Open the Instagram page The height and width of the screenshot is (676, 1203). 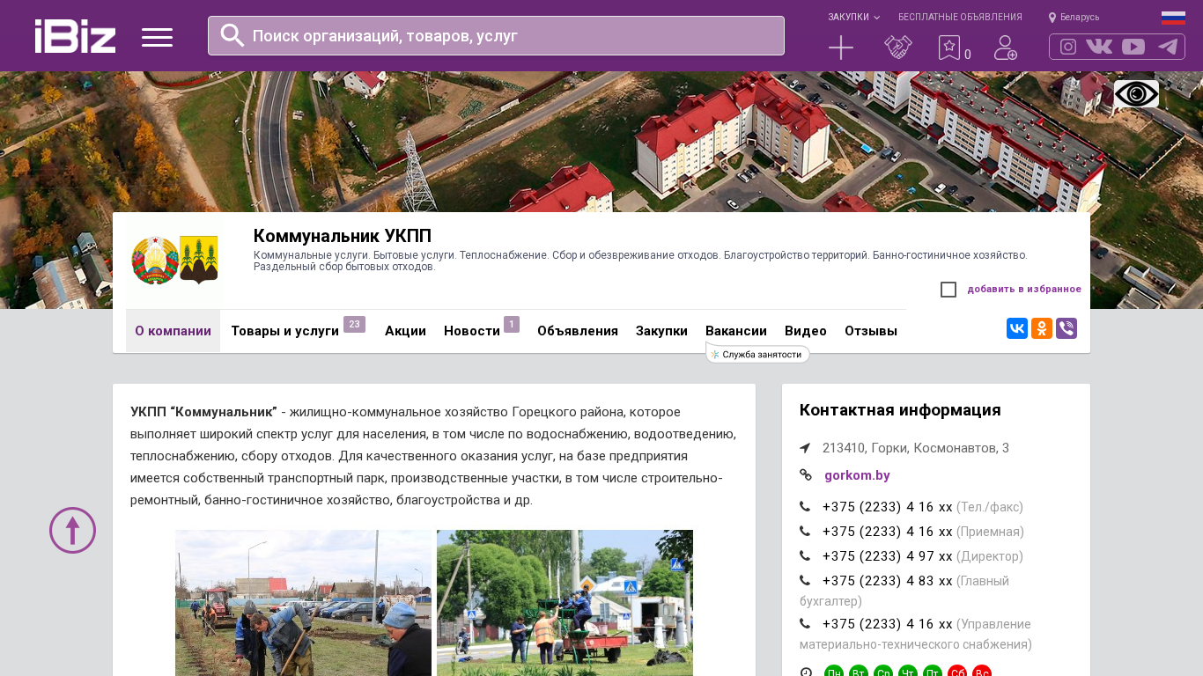[1068, 47]
